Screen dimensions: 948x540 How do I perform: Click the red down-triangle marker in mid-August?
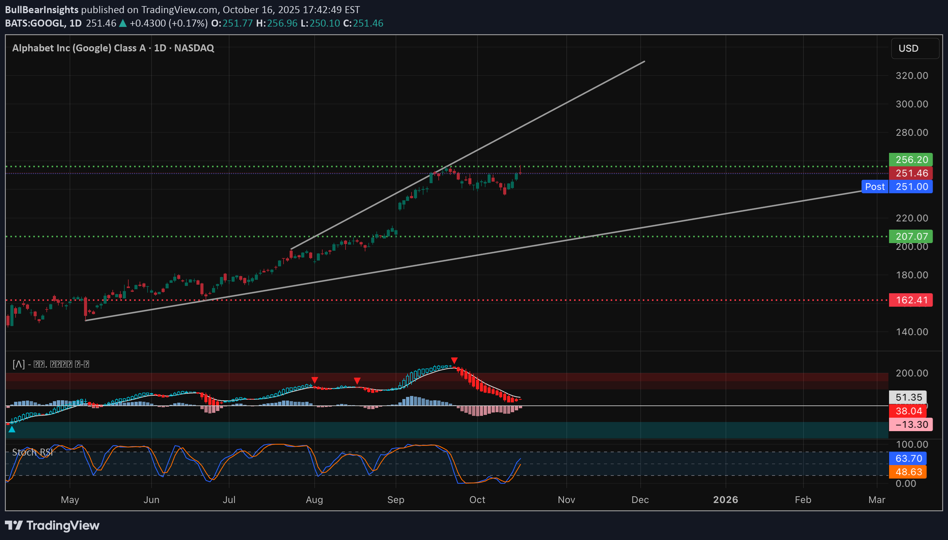point(357,381)
